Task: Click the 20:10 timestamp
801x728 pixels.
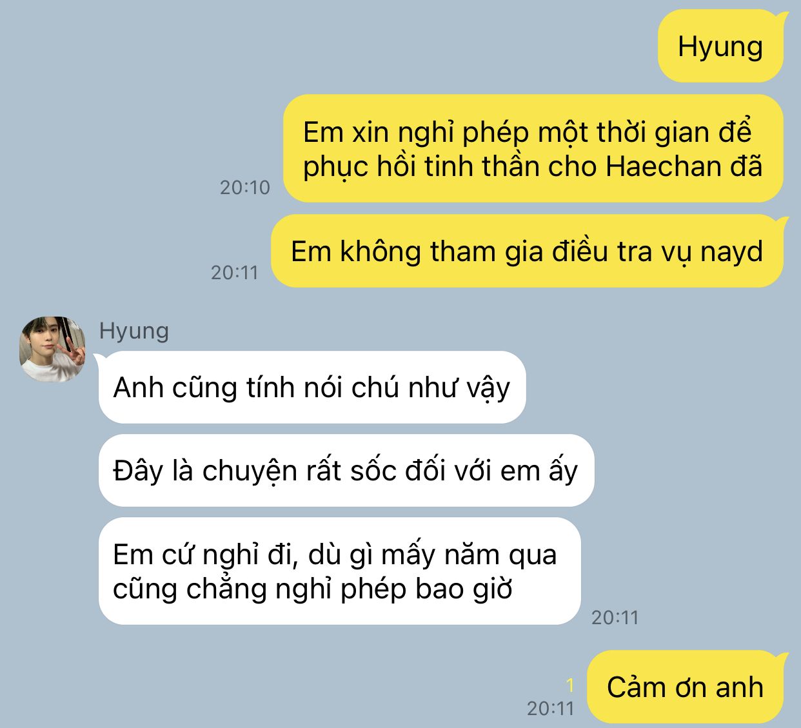Action: tap(245, 188)
